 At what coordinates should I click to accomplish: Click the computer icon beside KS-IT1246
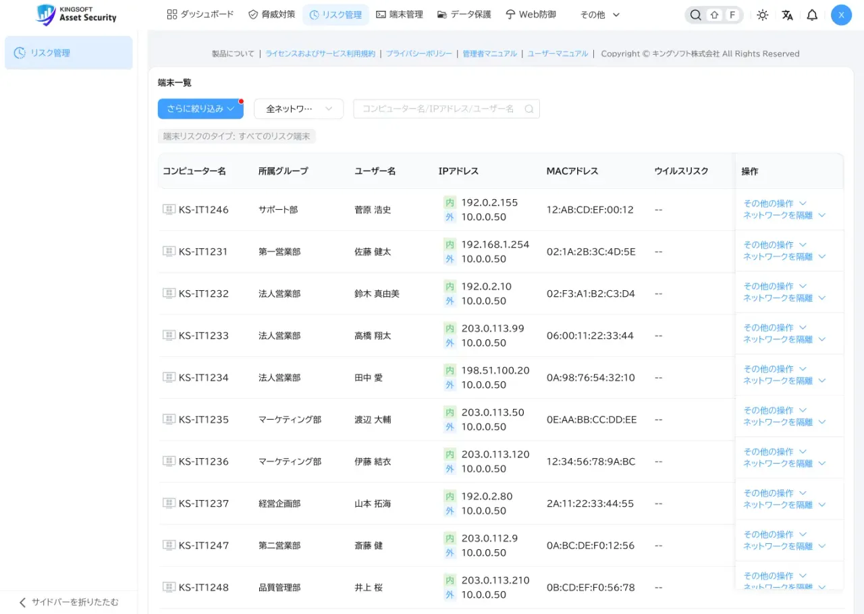169,209
